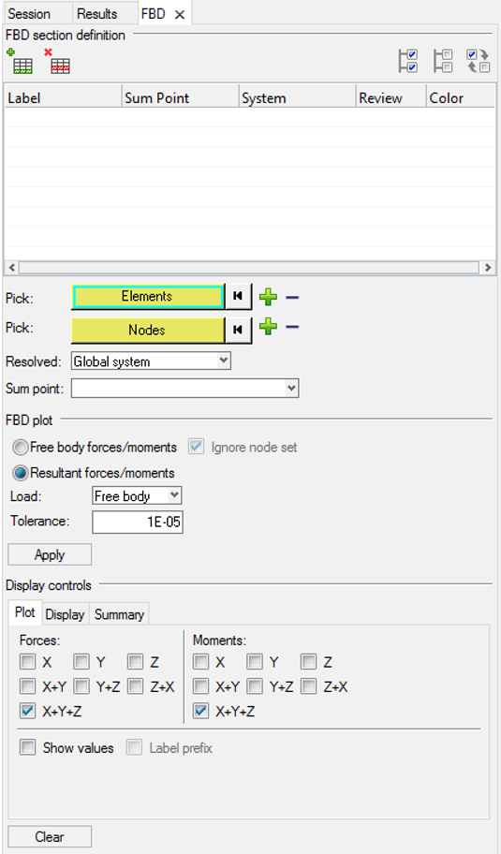
Task: Click the table's horizontal scrollbar track
Action: tap(249, 268)
